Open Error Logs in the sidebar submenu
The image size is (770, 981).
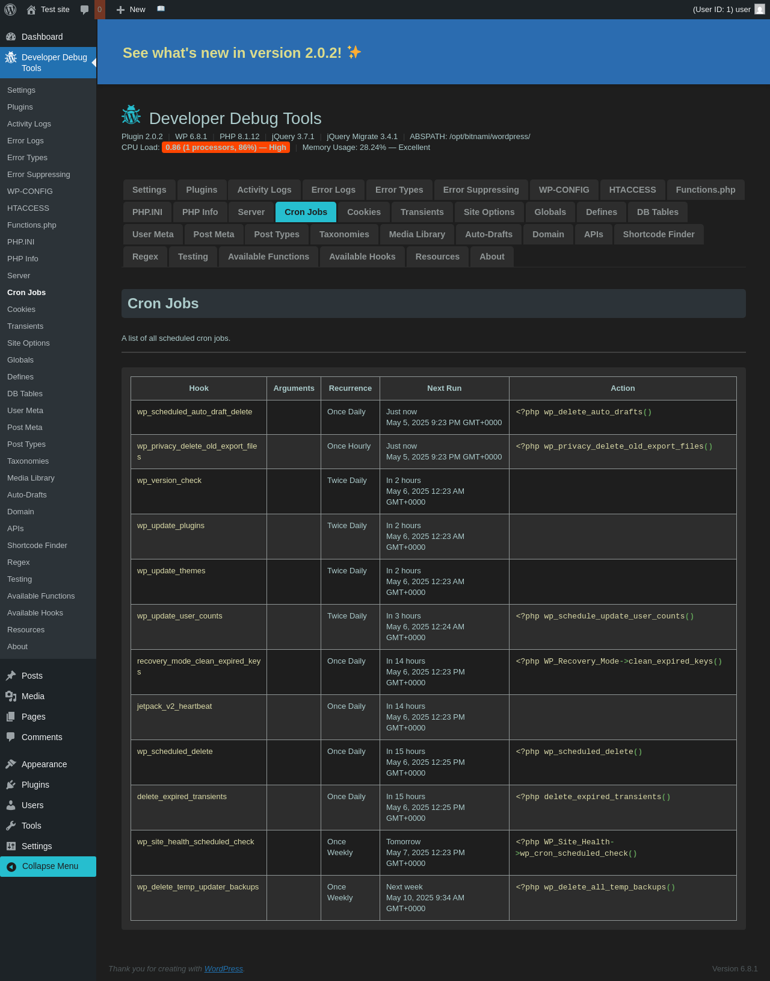click(x=25, y=141)
